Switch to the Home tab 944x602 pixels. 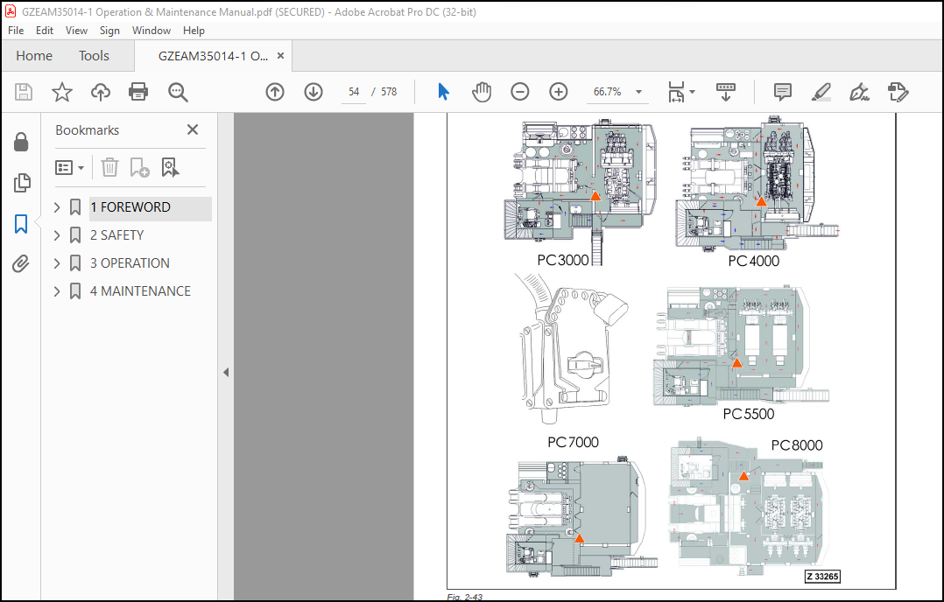(34, 56)
